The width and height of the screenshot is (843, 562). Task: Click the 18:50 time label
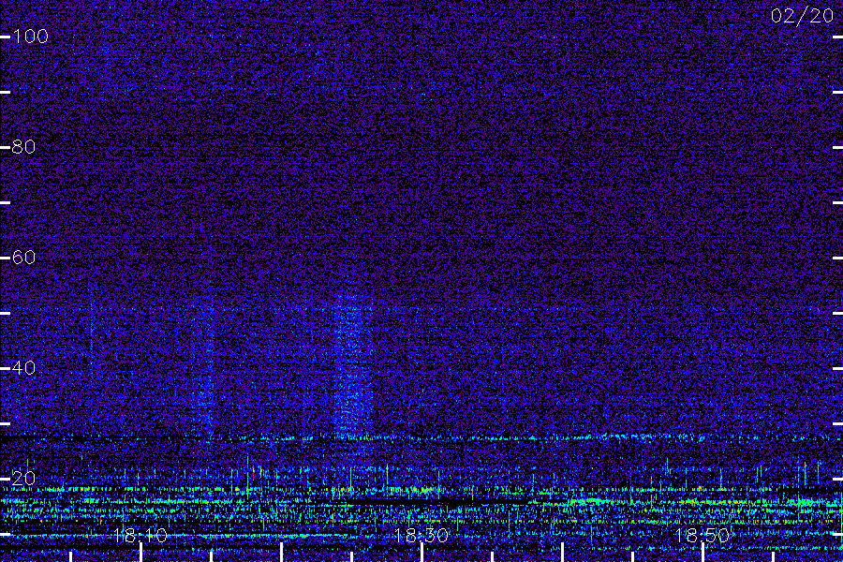[x=702, y=535]
